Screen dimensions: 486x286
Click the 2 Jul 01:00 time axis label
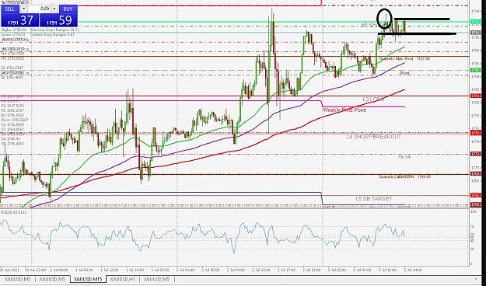click(185, 270)
